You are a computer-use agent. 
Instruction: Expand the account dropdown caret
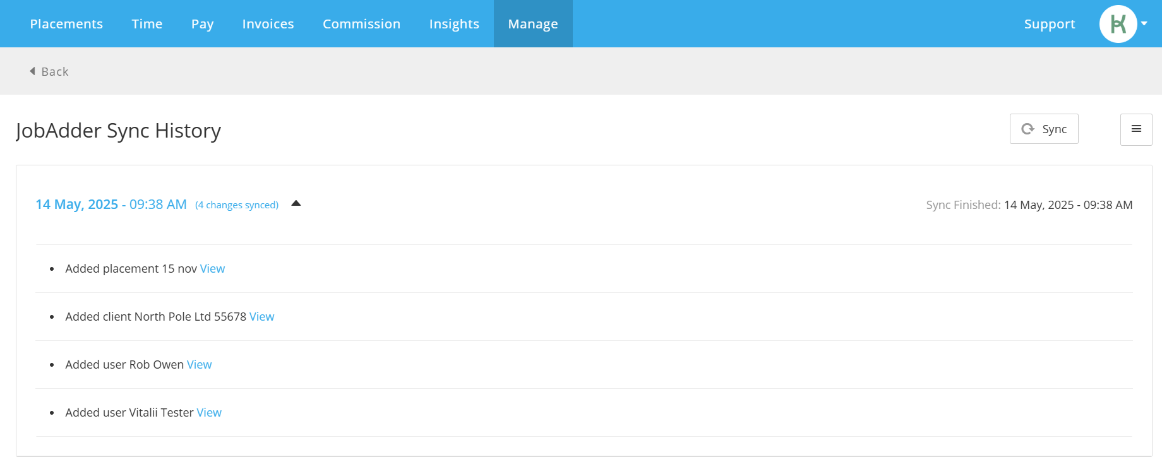(1144, 24)
